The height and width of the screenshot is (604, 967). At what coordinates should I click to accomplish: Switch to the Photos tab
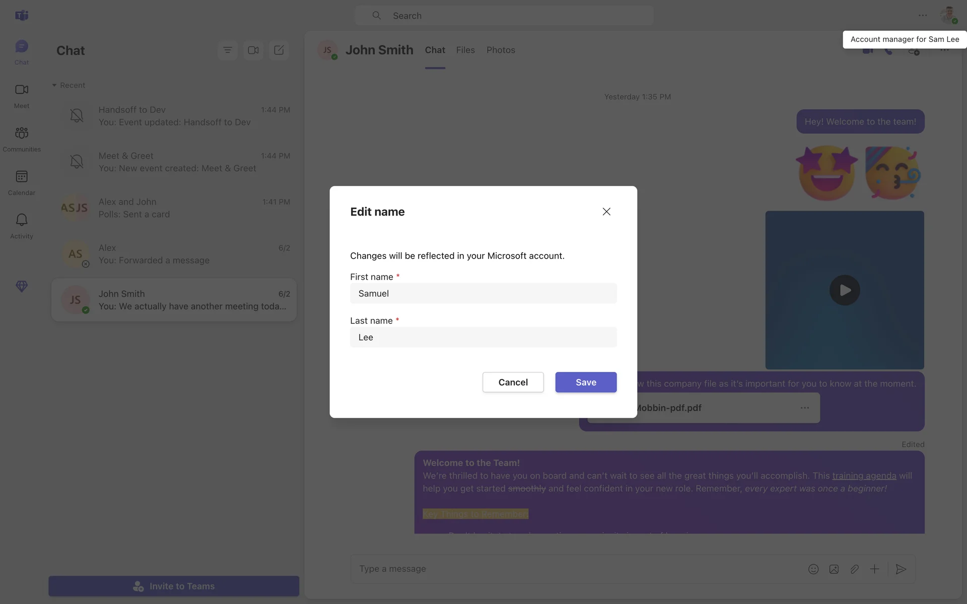[x=500, y=50]
